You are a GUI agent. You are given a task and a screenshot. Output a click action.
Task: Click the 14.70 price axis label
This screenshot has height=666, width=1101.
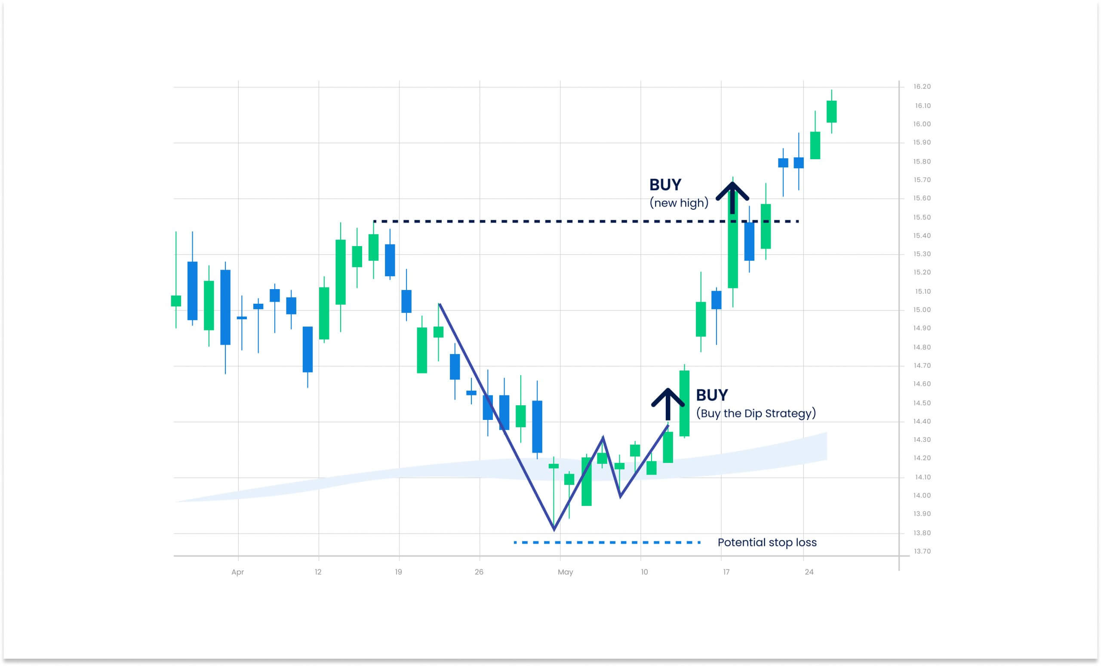pyautogui.click(x=922, y=366)
